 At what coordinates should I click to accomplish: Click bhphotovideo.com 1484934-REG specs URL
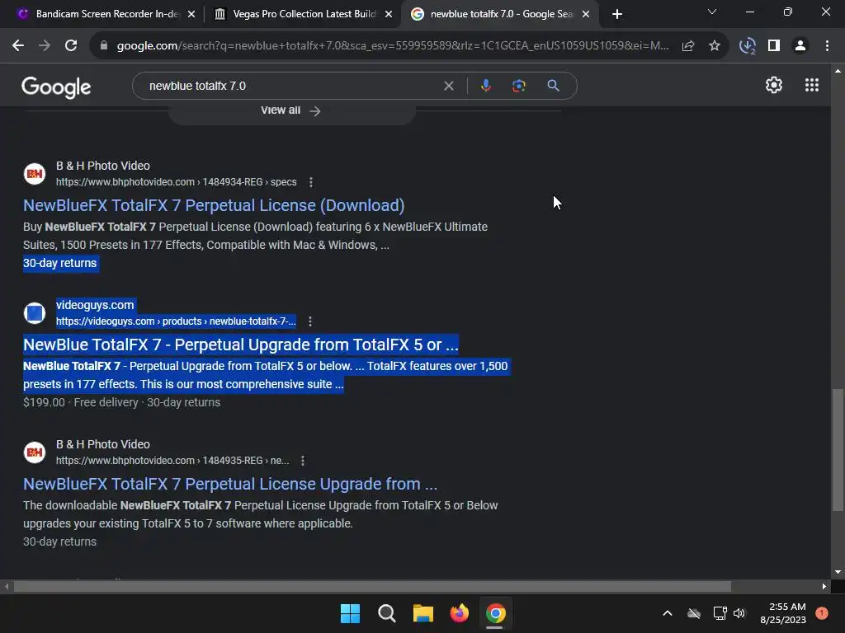(x=177, y=182)
